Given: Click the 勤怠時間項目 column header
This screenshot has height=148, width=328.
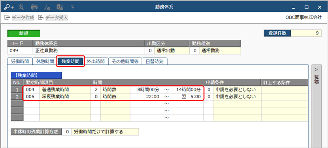Looking at the screenshot, I should click(x=57, y=82).
